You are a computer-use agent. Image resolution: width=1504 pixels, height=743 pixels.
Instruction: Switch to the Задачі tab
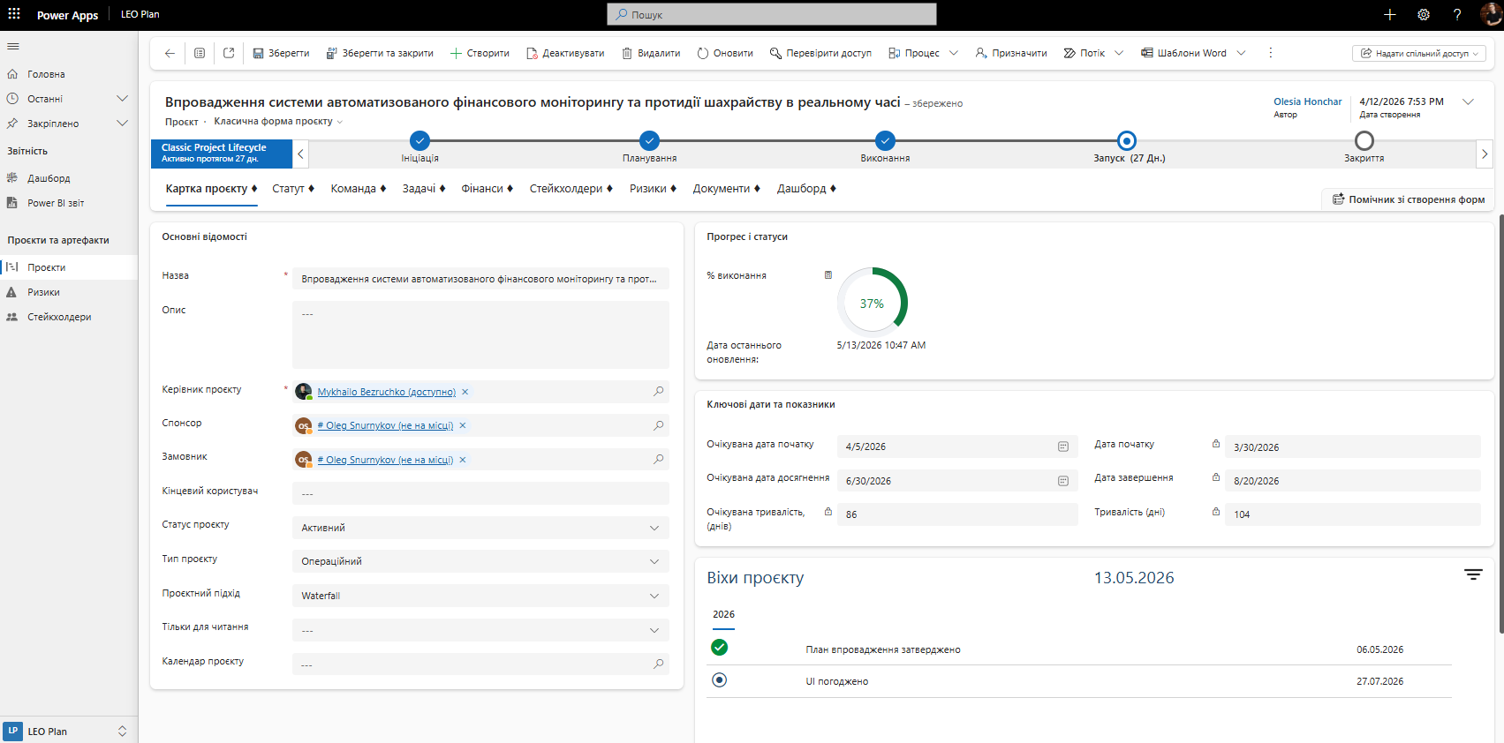[424, 189]
